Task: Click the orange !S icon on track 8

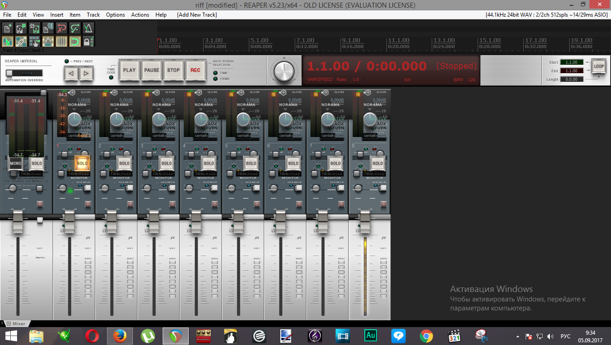Action: [x=358, y=94]
